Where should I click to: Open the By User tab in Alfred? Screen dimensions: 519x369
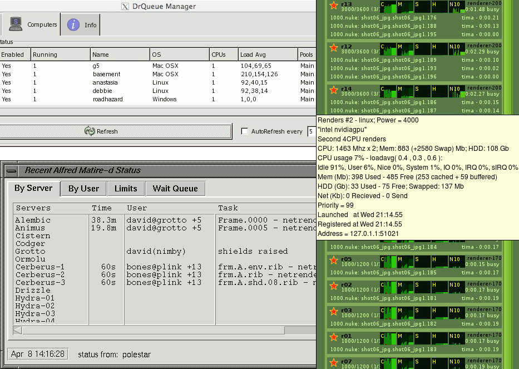click(83, 189)
